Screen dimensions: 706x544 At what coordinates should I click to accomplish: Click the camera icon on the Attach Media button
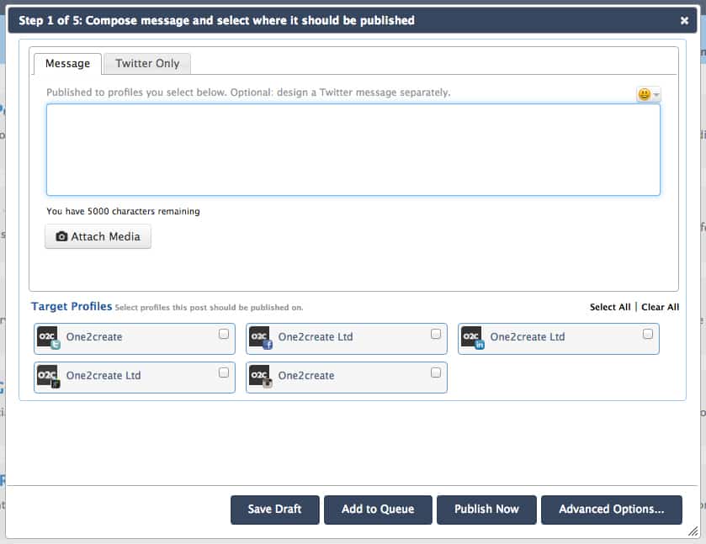pyautogui.click(x=61, y=236)
